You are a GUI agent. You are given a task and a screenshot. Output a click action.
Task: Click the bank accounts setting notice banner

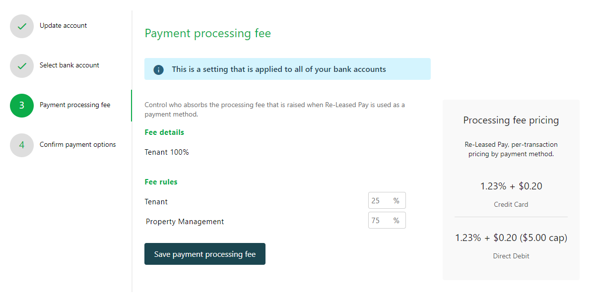point(287,69)
